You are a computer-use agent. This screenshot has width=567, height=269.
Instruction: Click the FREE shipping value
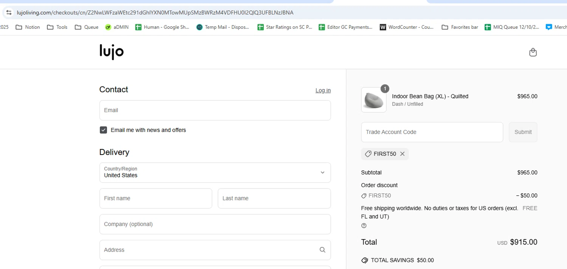coord(530,208)
